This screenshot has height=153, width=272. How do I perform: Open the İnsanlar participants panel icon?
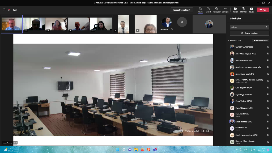click(x=200, y=9)
